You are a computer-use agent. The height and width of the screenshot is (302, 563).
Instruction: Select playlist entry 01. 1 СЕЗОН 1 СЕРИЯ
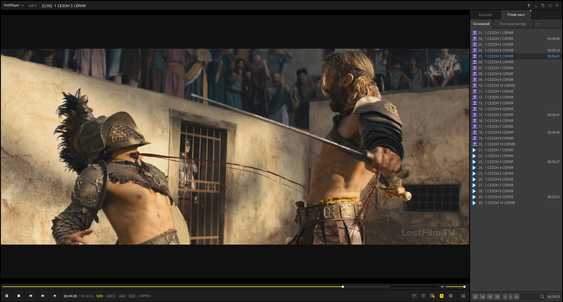(x=516, y=33)
